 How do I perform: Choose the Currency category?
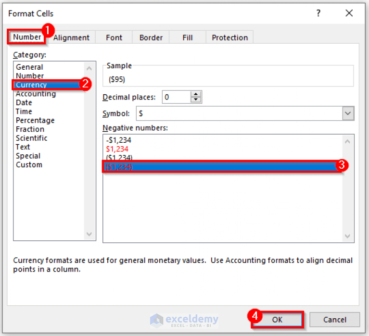pyautogui.click(x=49, y=85)
